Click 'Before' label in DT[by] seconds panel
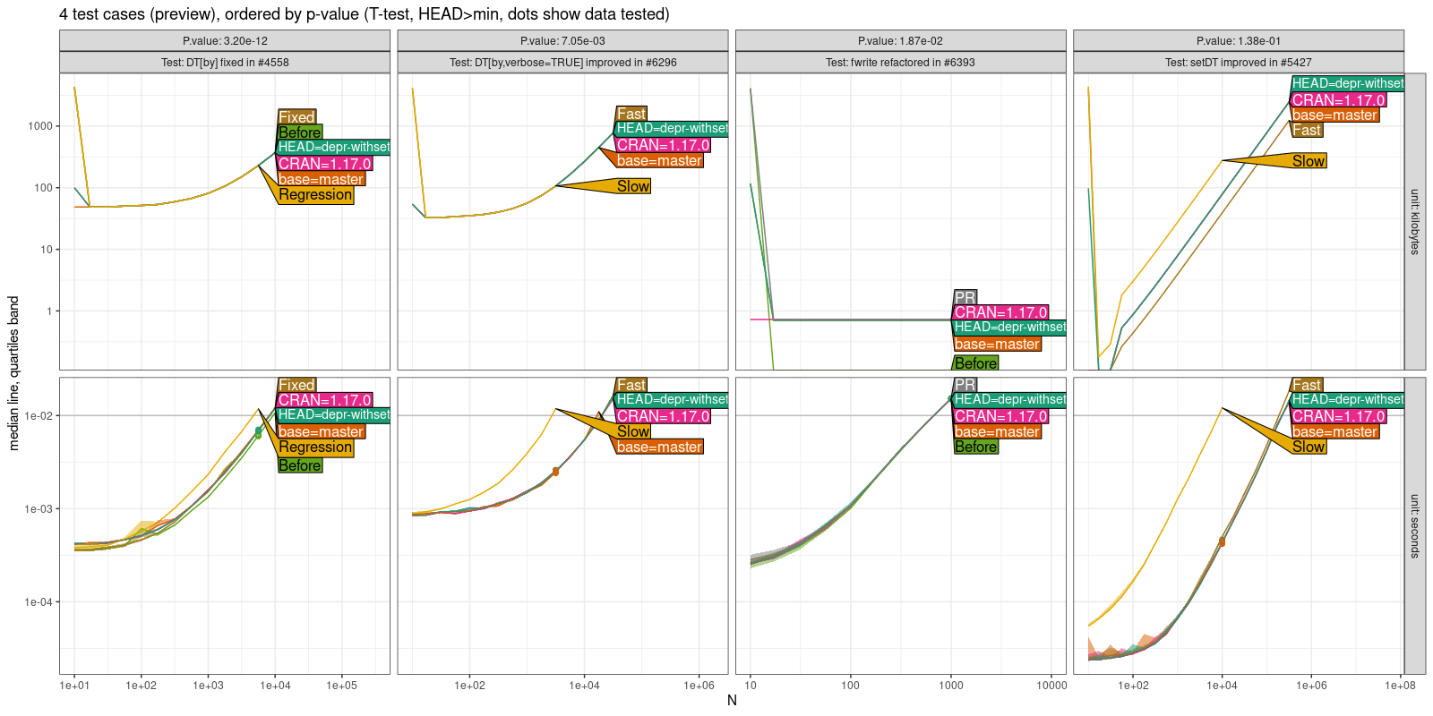 point(299,465)
